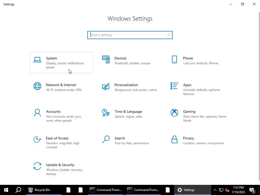
Task: Click the Settings taskbar button
Action: tap(193, 190)
